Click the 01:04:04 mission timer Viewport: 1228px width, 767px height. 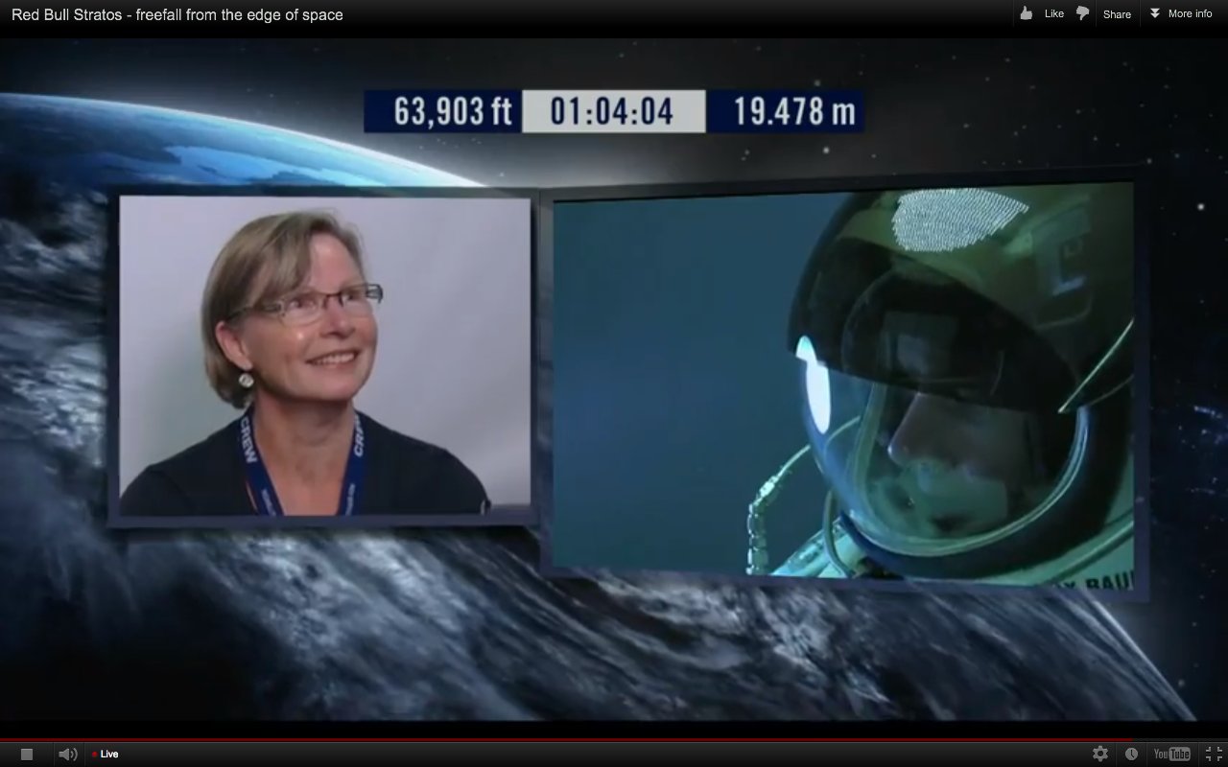coord(613,111)
